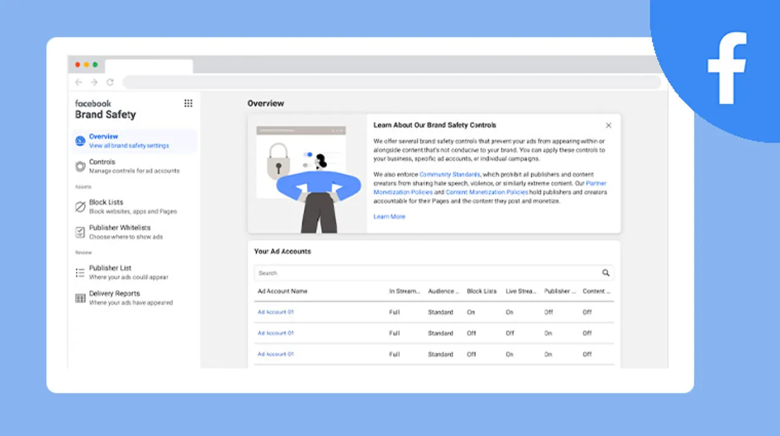Click Live Stream On in third account row
Viewport: 780px width, 436px height.
[509, 354]
